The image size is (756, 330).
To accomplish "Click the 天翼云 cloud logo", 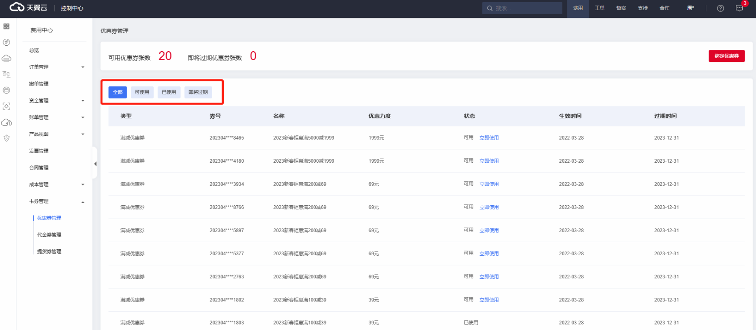I will click(28, 8).
